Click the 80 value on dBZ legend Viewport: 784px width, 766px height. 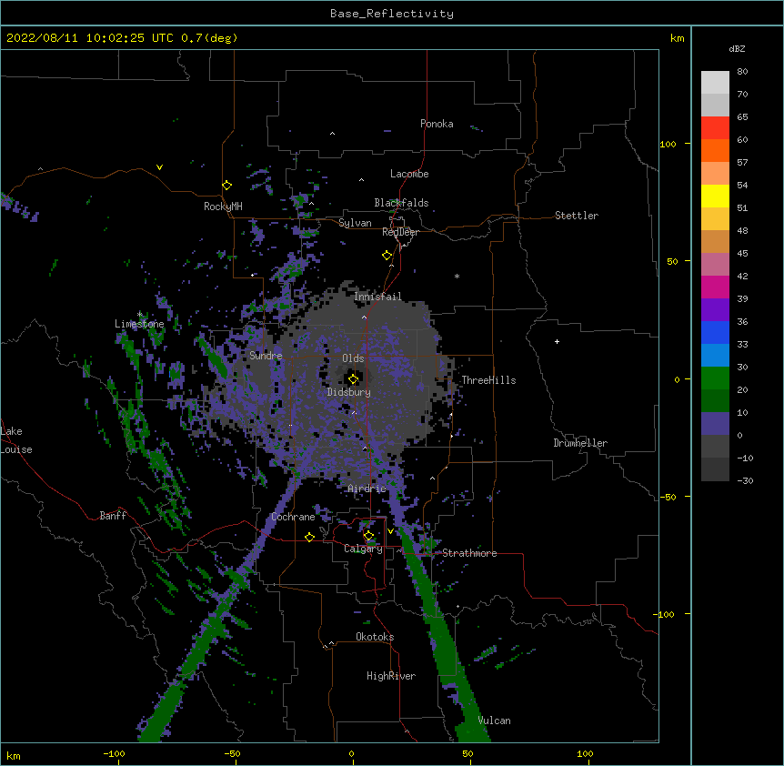pyautogui.click(x=742, y=72)
